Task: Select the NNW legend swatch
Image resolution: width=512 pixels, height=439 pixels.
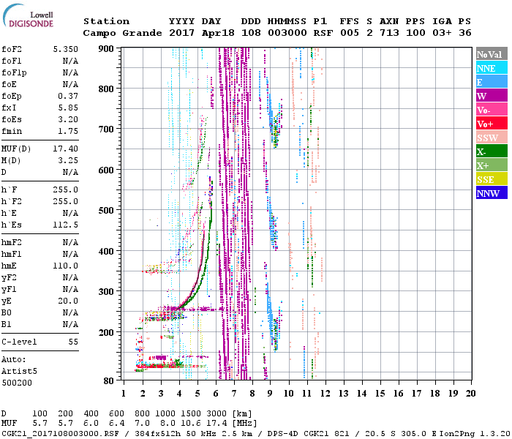Action: point(492,193)
